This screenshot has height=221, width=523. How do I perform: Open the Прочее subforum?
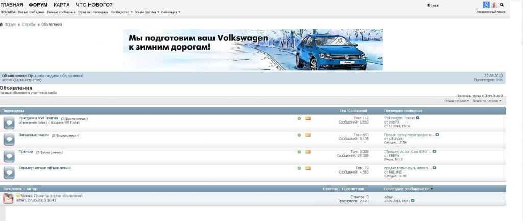[x=26, y=152]
